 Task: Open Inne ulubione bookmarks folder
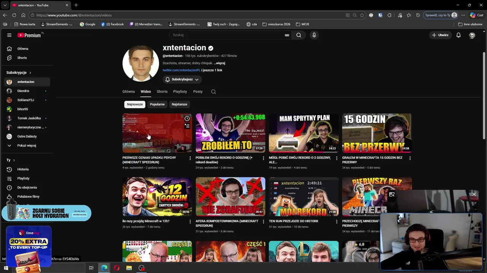[470, 24]
